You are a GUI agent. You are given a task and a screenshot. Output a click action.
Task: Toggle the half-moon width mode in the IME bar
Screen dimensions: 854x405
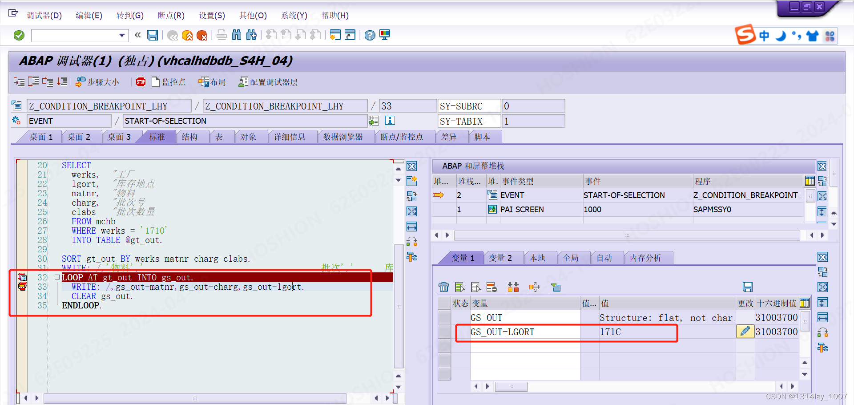[781, 36]
